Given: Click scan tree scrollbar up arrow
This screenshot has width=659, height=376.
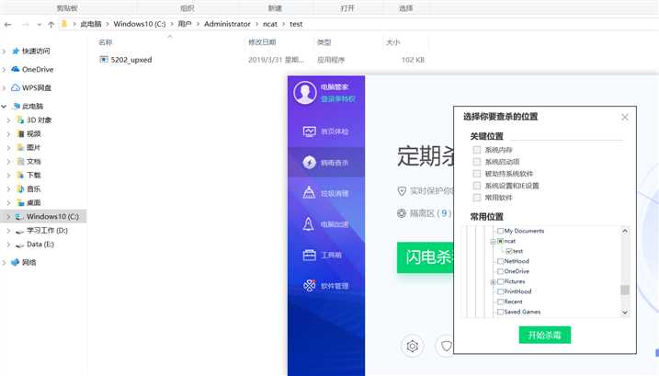Looking at the screenshot, I should 625,231.
